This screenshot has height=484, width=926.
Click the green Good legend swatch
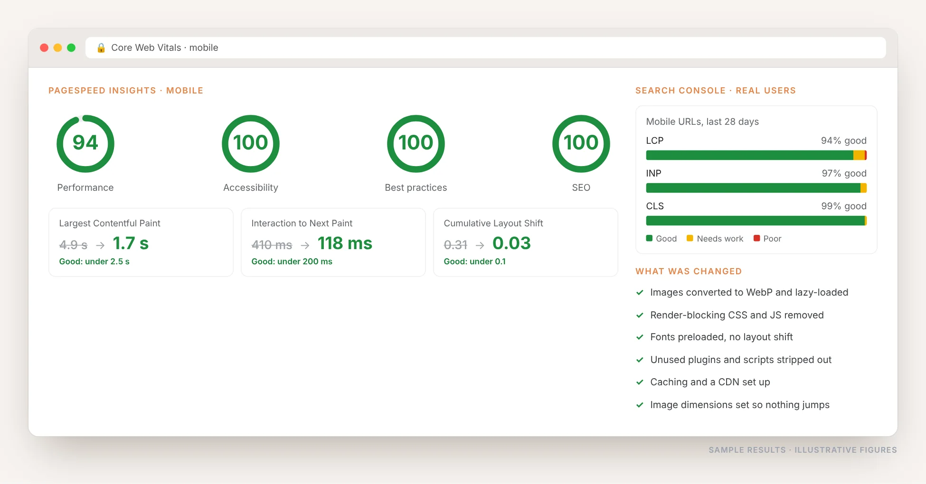[649, 238]
